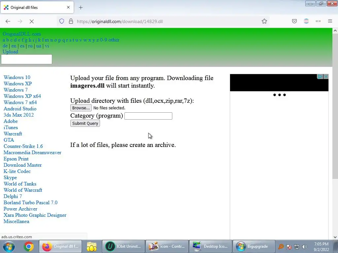The width and height of the screenshot is (338, 253).
Task: Switch site language to ua
Action: (x=39, y=46)
